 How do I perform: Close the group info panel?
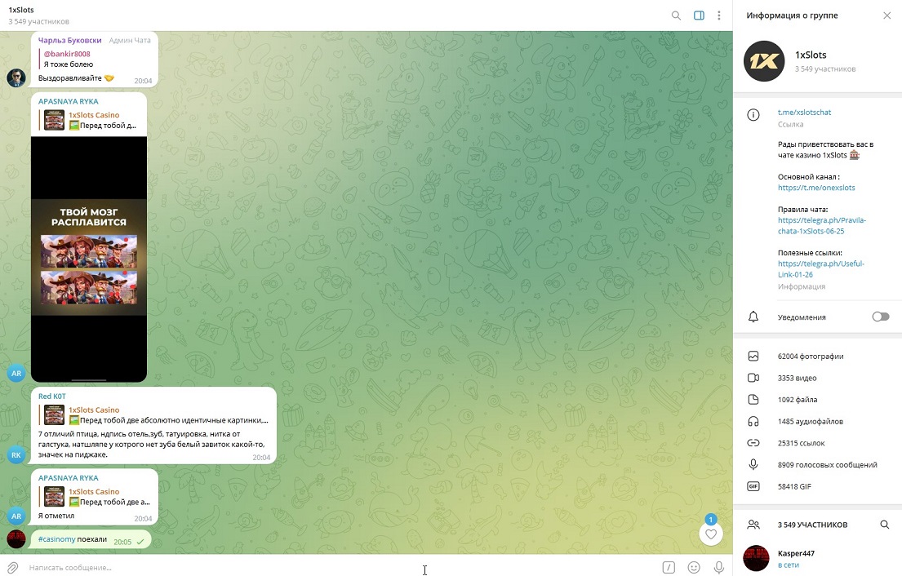pos(886,16)
